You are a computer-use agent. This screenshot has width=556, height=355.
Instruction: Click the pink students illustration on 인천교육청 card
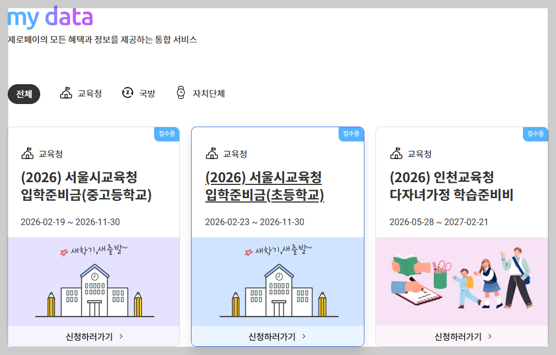coord(462,282)
